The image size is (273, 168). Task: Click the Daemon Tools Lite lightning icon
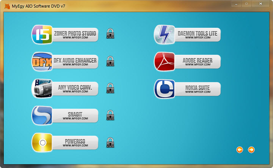click(x=165, y=34)
